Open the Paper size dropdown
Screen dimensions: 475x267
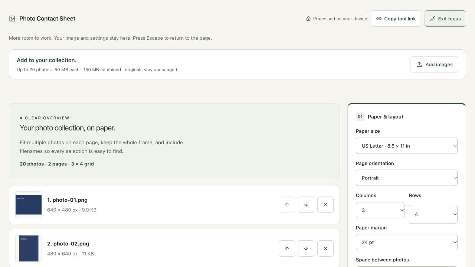pos(407,146)
